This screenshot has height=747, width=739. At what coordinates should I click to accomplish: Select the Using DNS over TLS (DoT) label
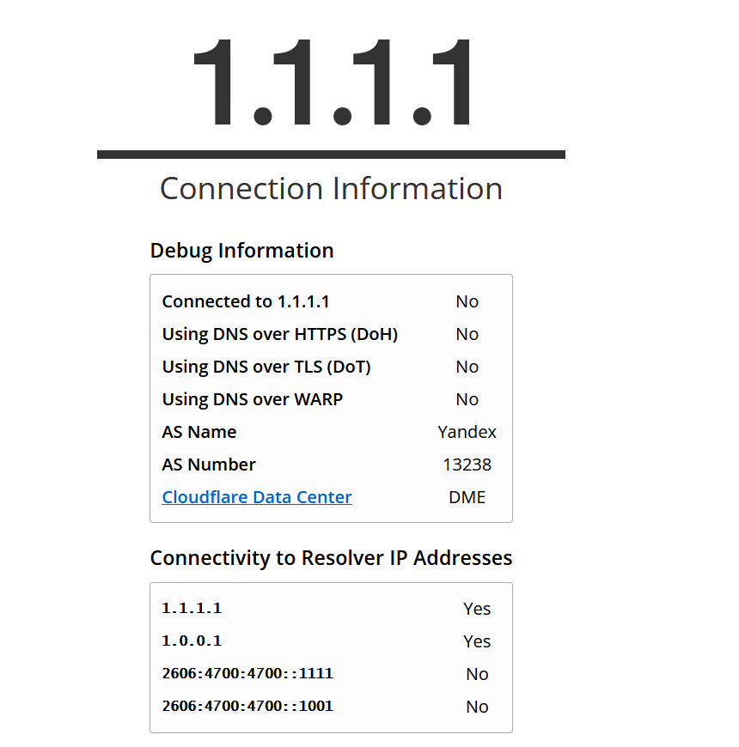(x=266, y=367)
